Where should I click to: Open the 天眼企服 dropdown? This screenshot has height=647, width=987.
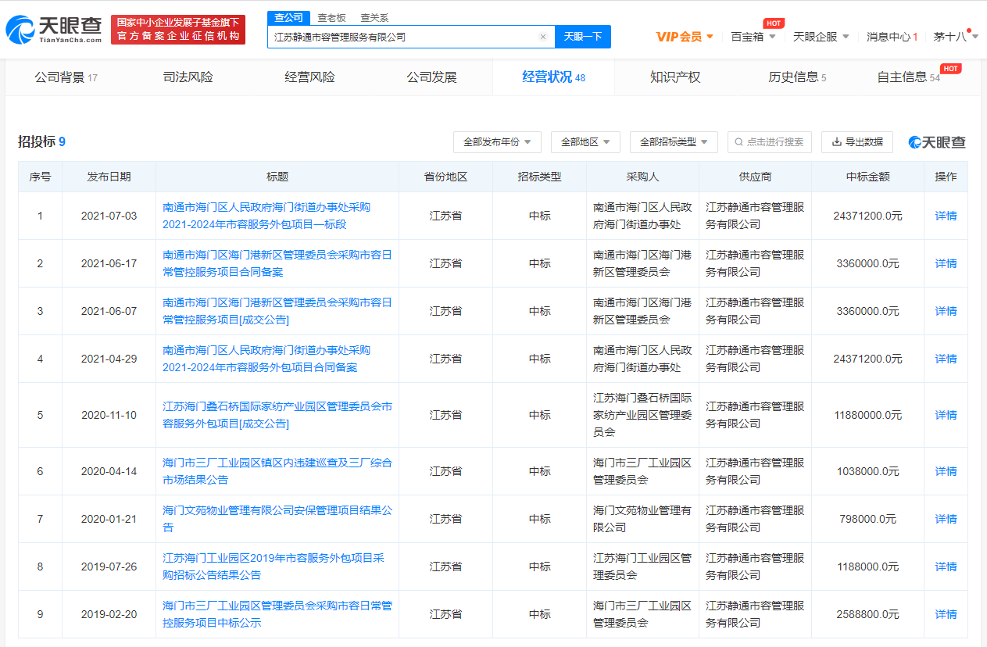pos(821,37)
